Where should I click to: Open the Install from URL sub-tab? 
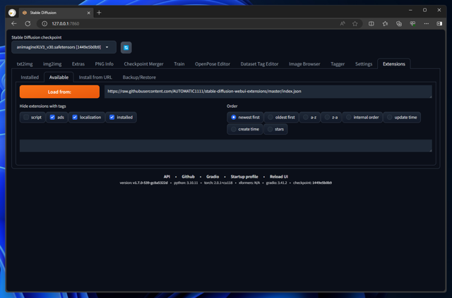coord(95,77)
